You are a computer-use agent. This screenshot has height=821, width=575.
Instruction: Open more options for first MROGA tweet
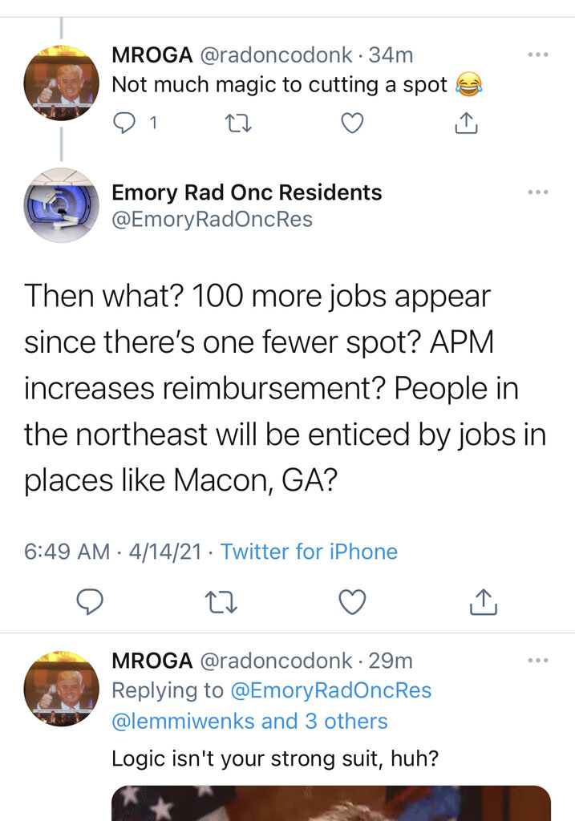pos(537,55)
